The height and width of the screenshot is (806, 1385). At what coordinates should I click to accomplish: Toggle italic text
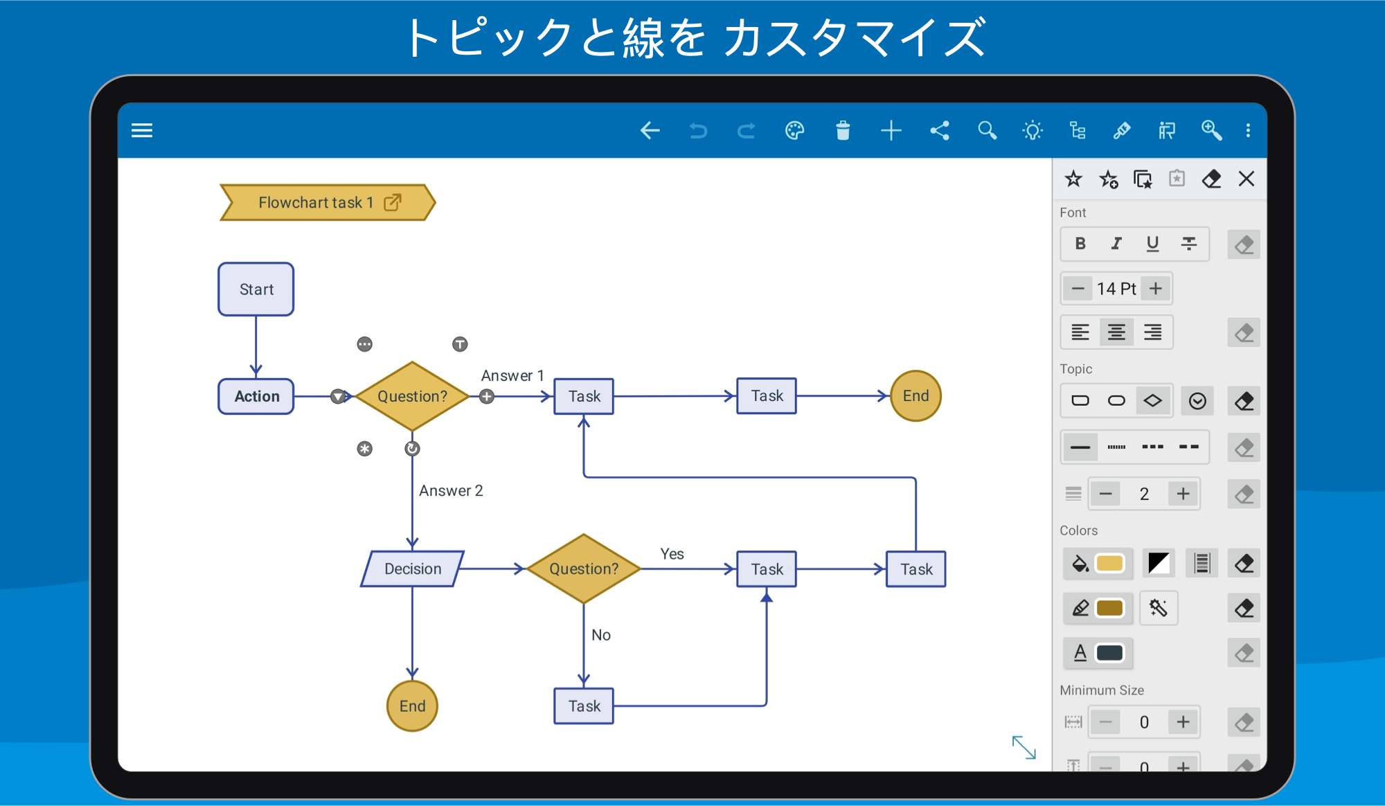point(1116,244)
